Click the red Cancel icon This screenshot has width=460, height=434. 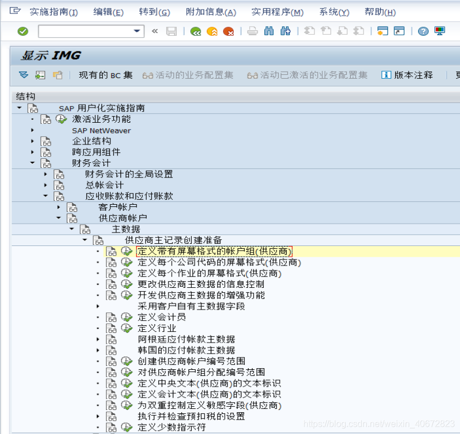tap(228, 31)
